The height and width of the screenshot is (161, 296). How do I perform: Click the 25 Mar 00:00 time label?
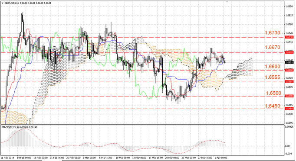[x=189, y=158]
